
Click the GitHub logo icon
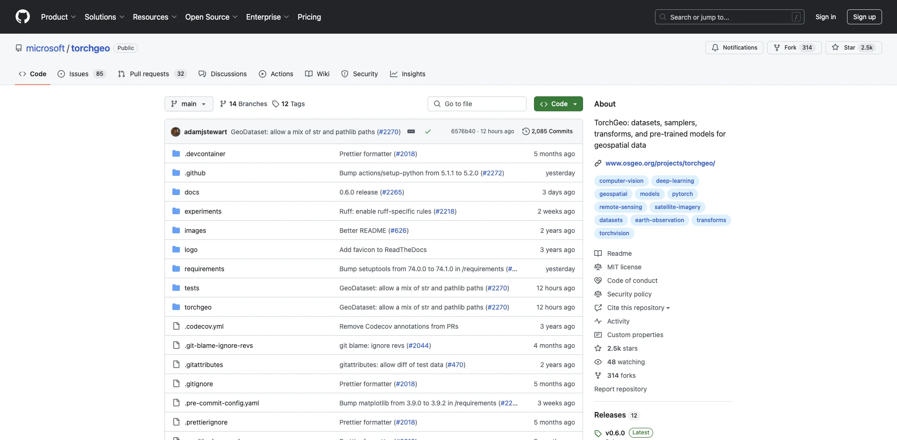22,17
